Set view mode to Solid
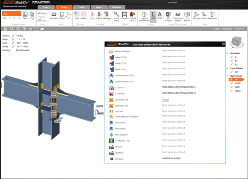Image resolution: width=248 pixels, height=179 pixels. click(217, 29)
